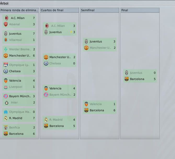Select the Árbol tab
This screenshot has height=159, width=175.
tap(4, 3)
